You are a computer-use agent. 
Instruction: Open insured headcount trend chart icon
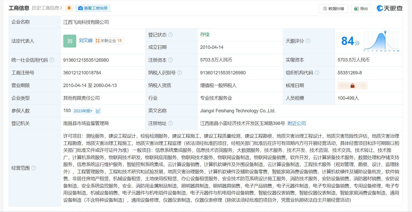click(98, 111)
